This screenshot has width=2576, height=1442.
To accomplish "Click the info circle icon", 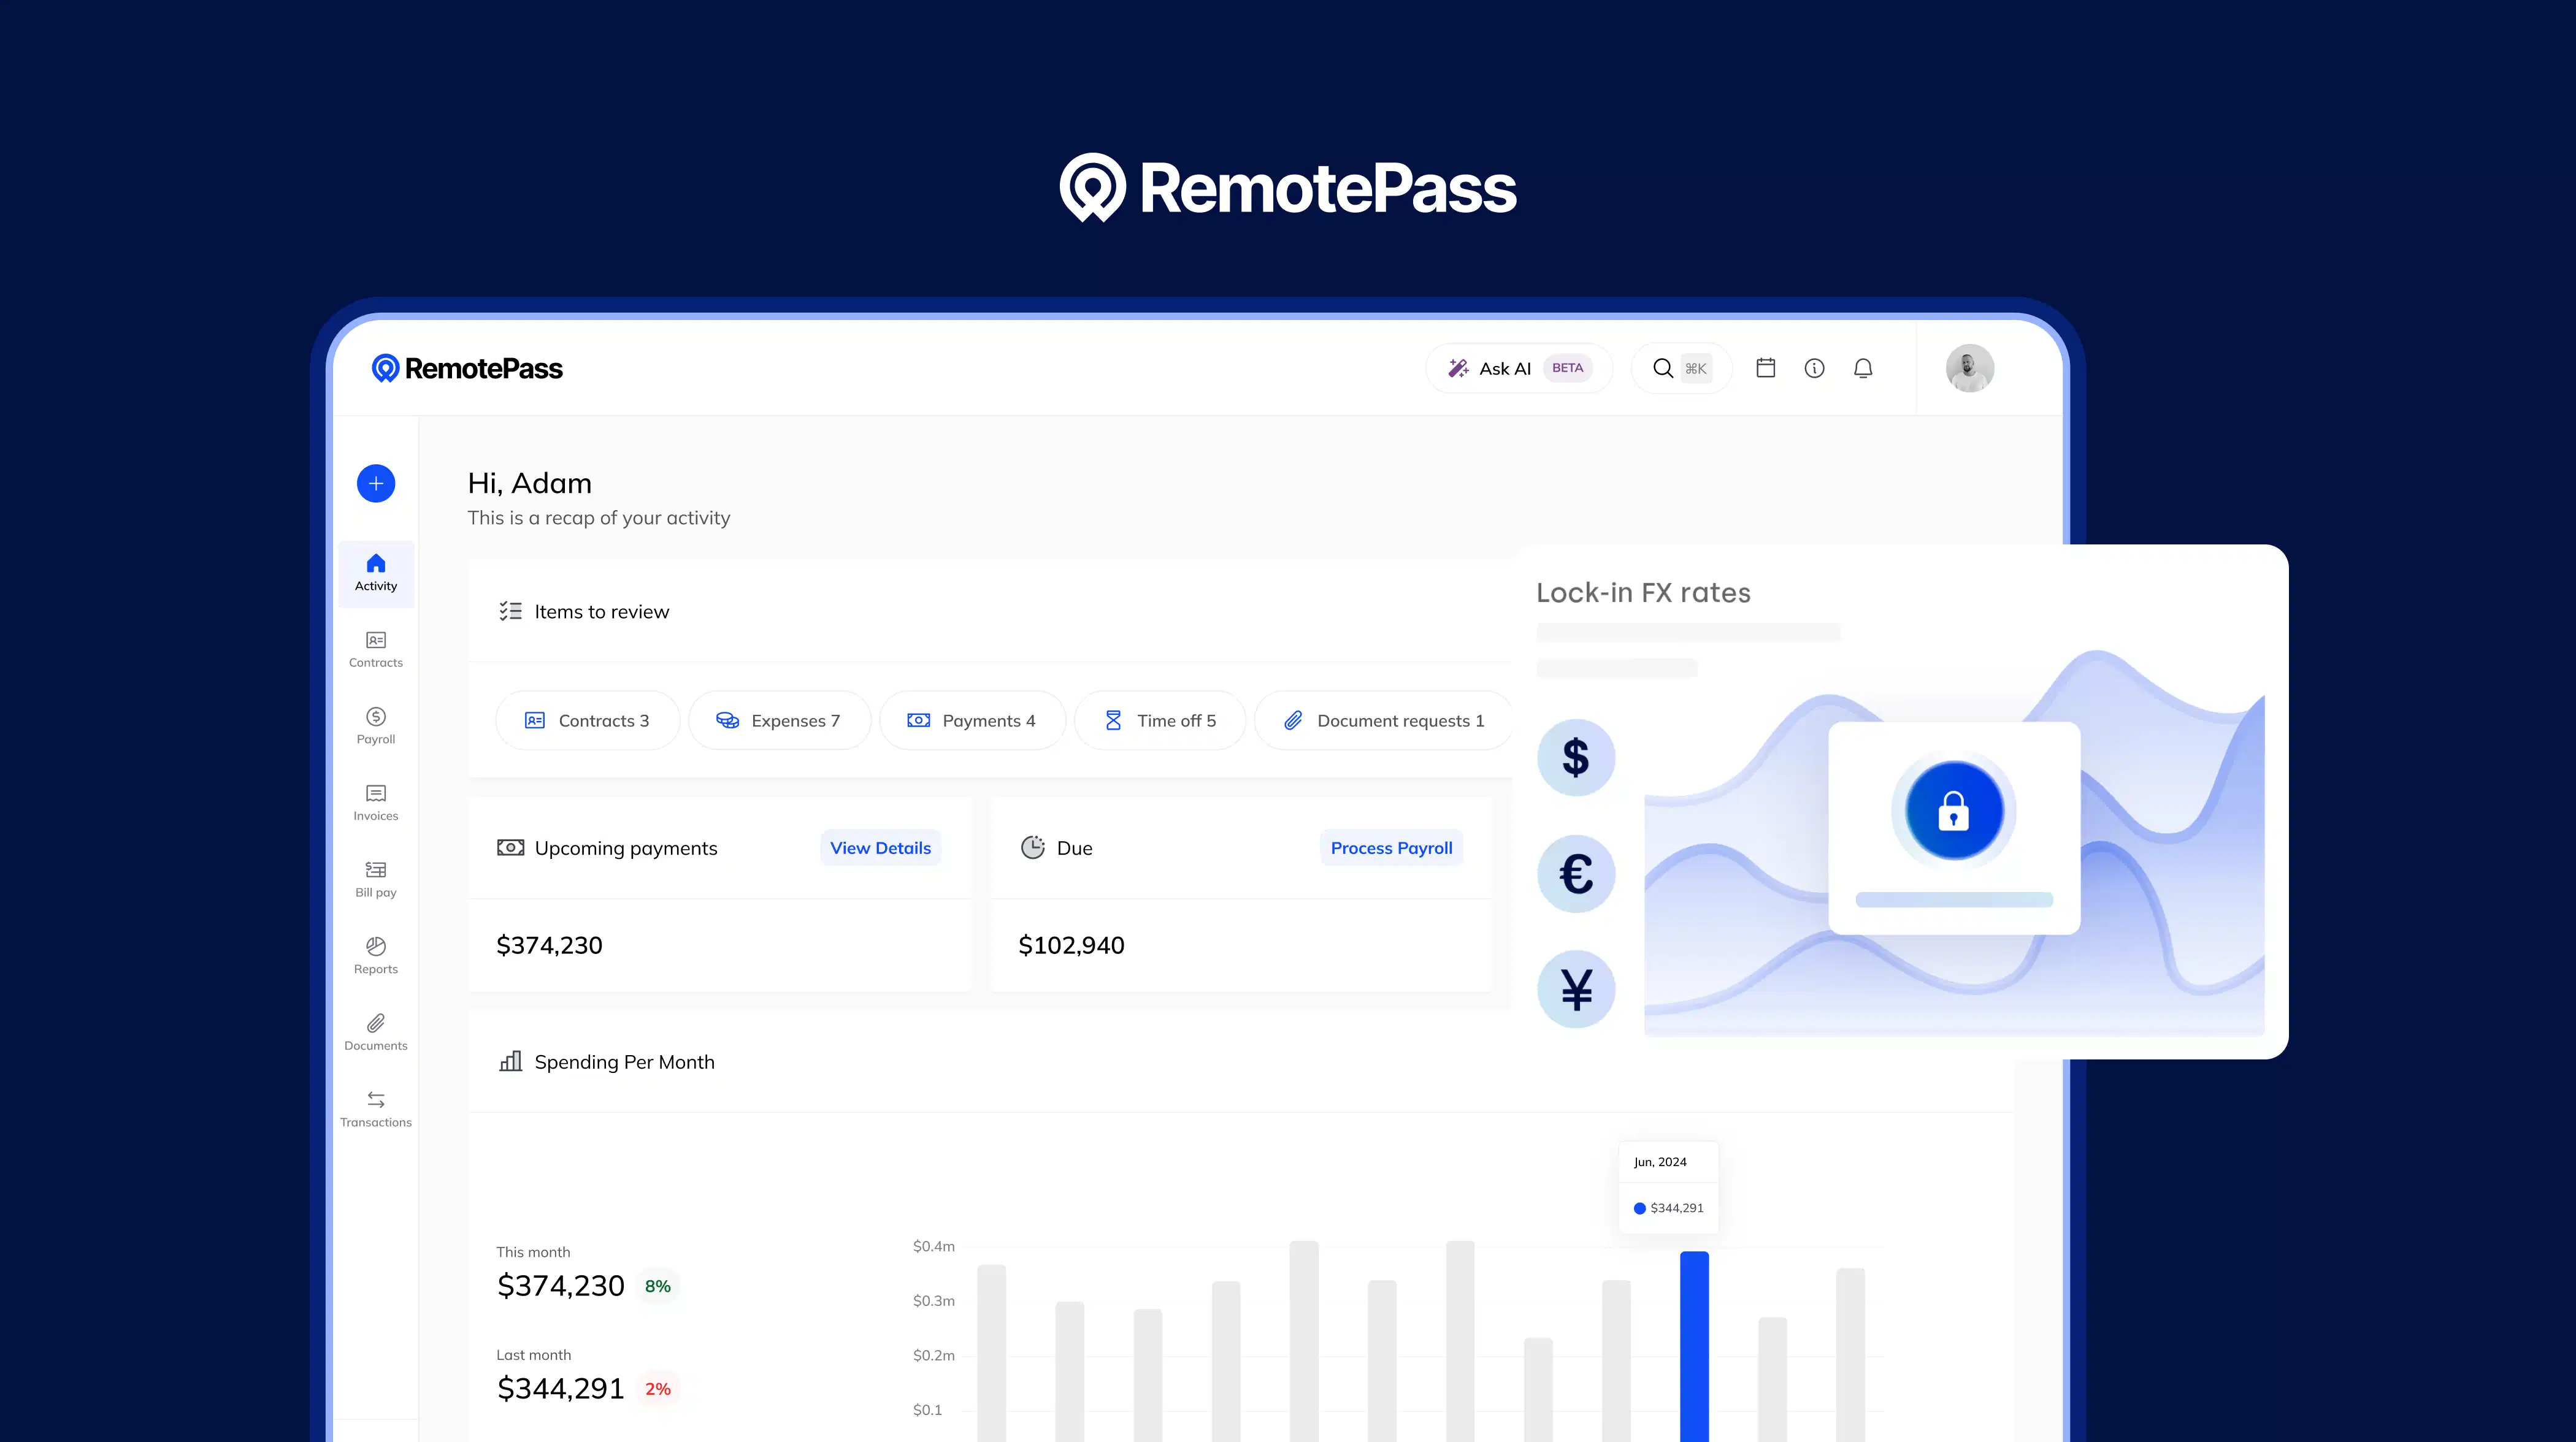I will tap(1814, 368).
